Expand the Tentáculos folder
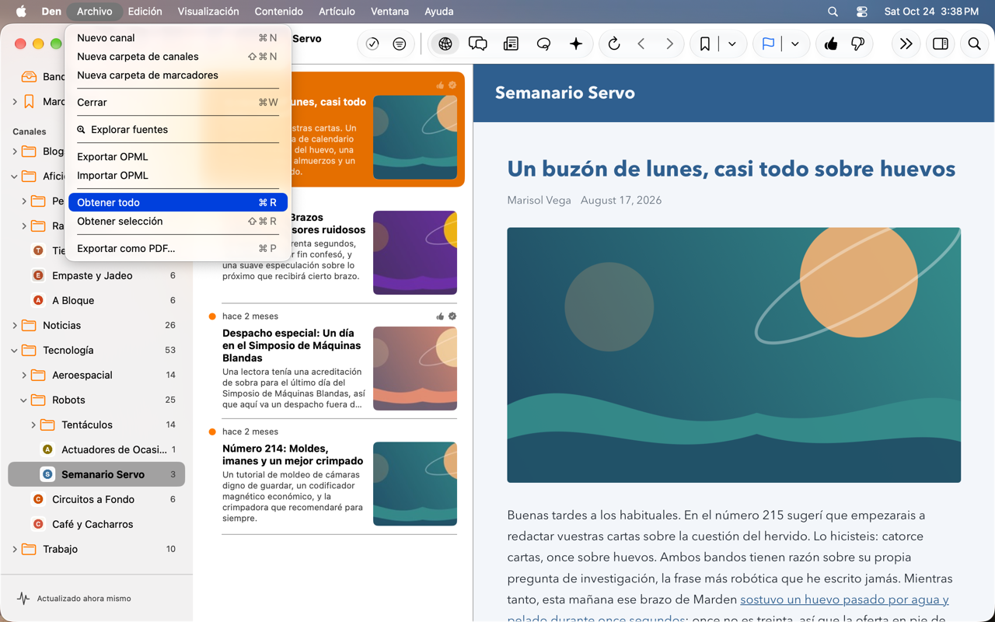Screen dimensions: 995x622 pyautogui.click(x=33, y=425)
